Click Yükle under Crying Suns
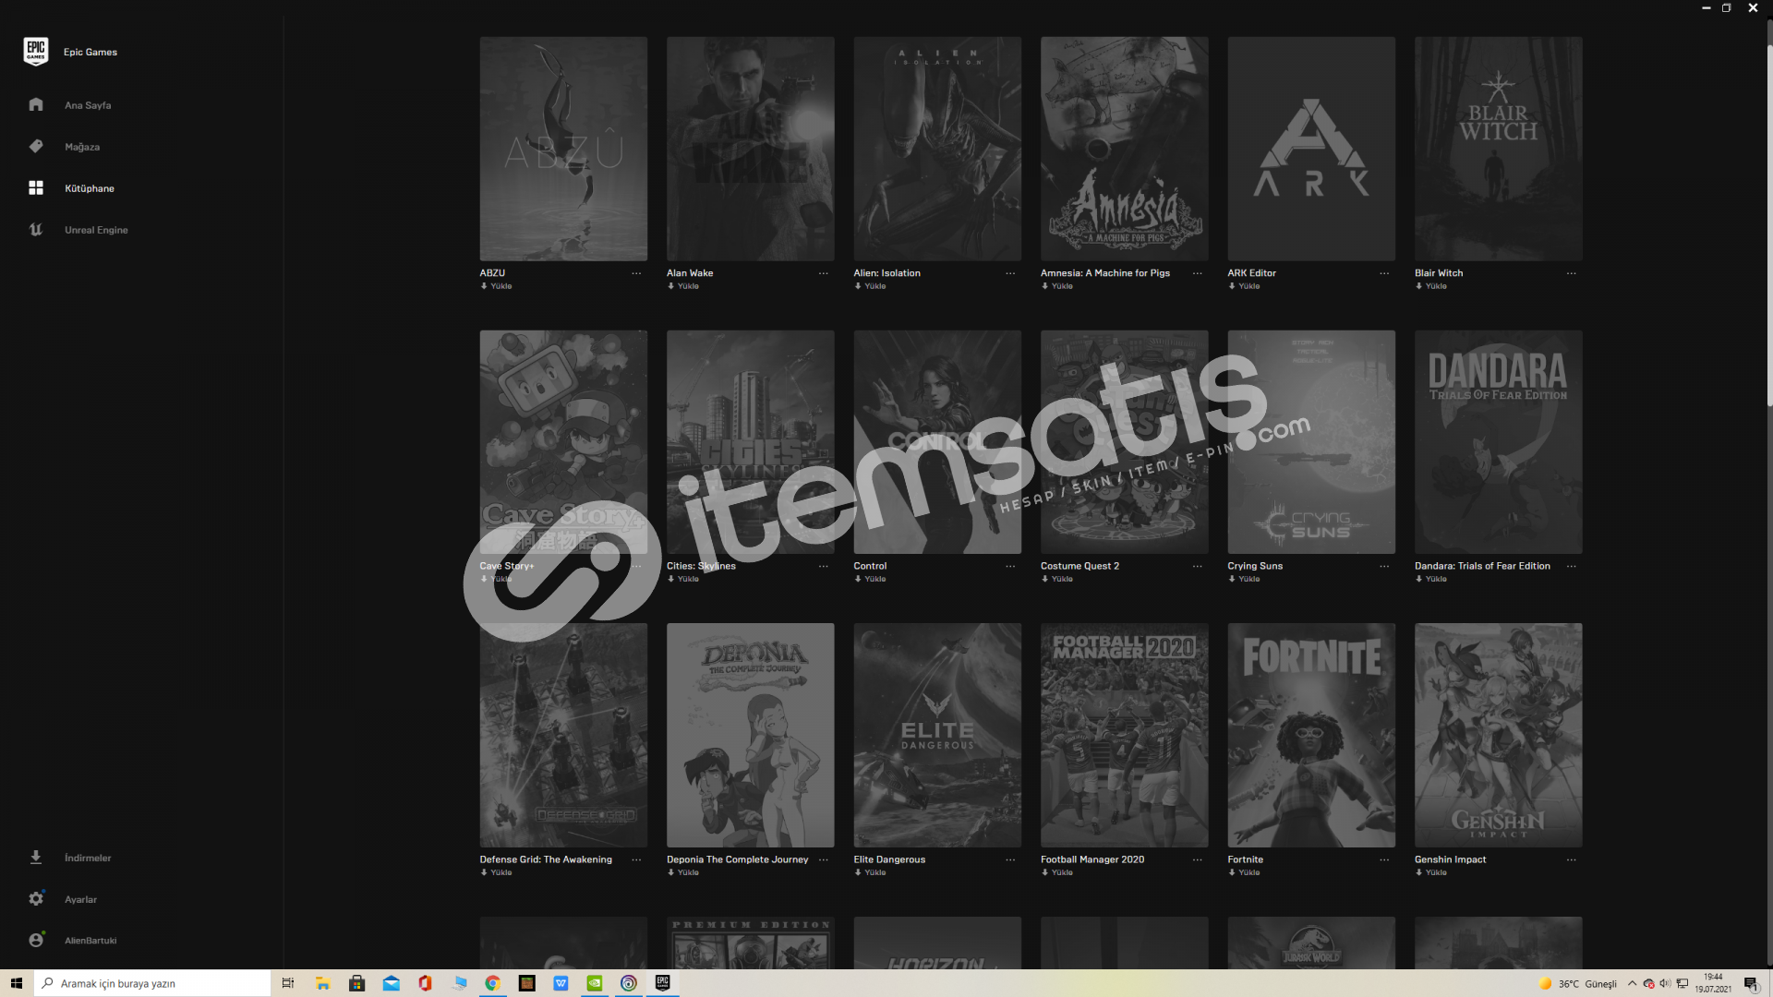The width and height of the screenshot is (1773, 997). click(1244, 579)
